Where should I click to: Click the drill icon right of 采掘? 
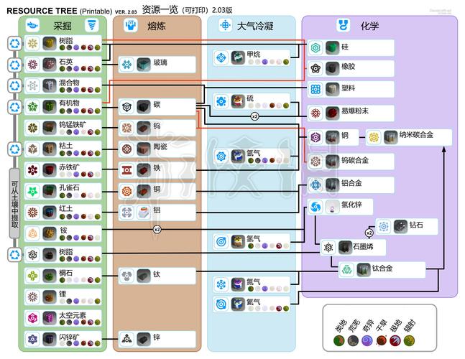92,25
